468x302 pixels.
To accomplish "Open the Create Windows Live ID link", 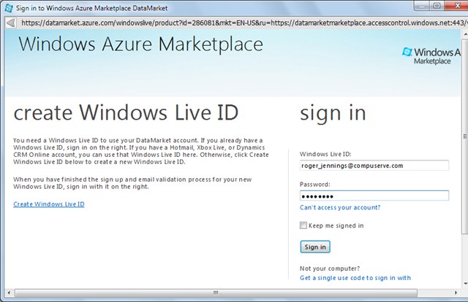I will click(x=49, y=204).
